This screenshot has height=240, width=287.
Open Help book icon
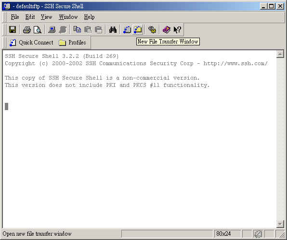(x=167, y=29)
